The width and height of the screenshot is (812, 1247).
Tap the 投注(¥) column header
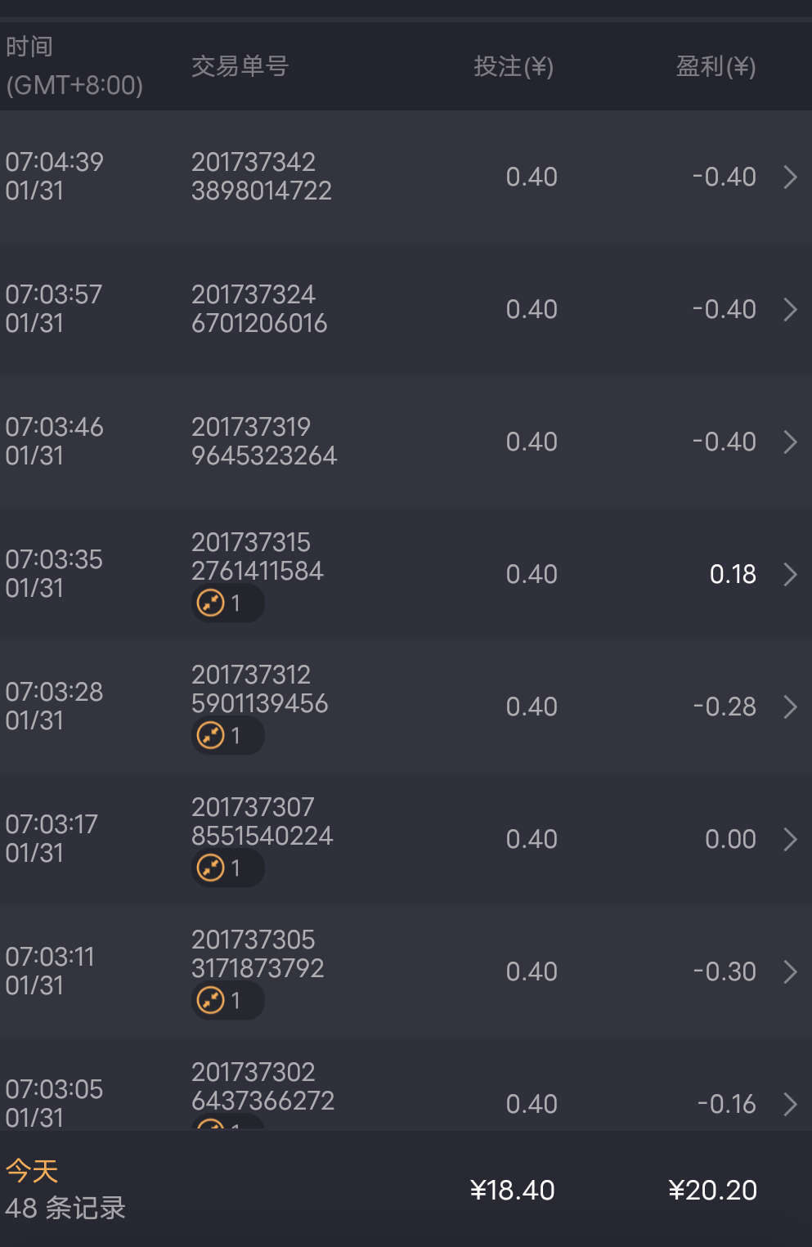tap(514, 66)
